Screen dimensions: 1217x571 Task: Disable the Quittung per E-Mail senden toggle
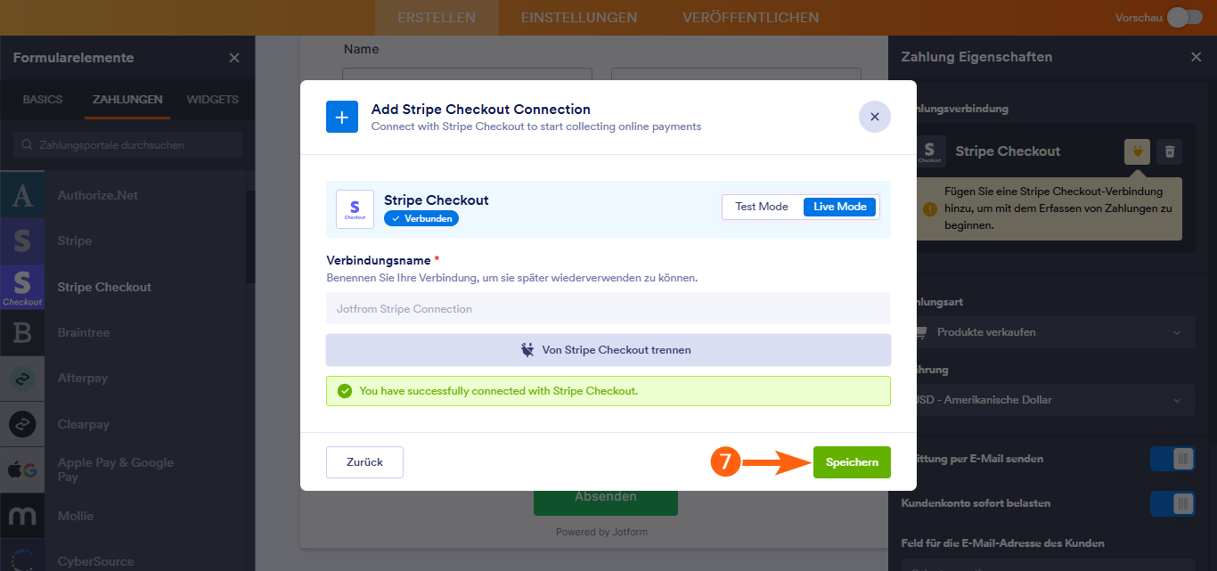pos(1172,457)
